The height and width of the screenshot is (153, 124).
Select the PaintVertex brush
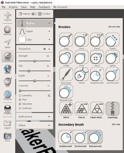pyautogui.click(x=66, y=74)
